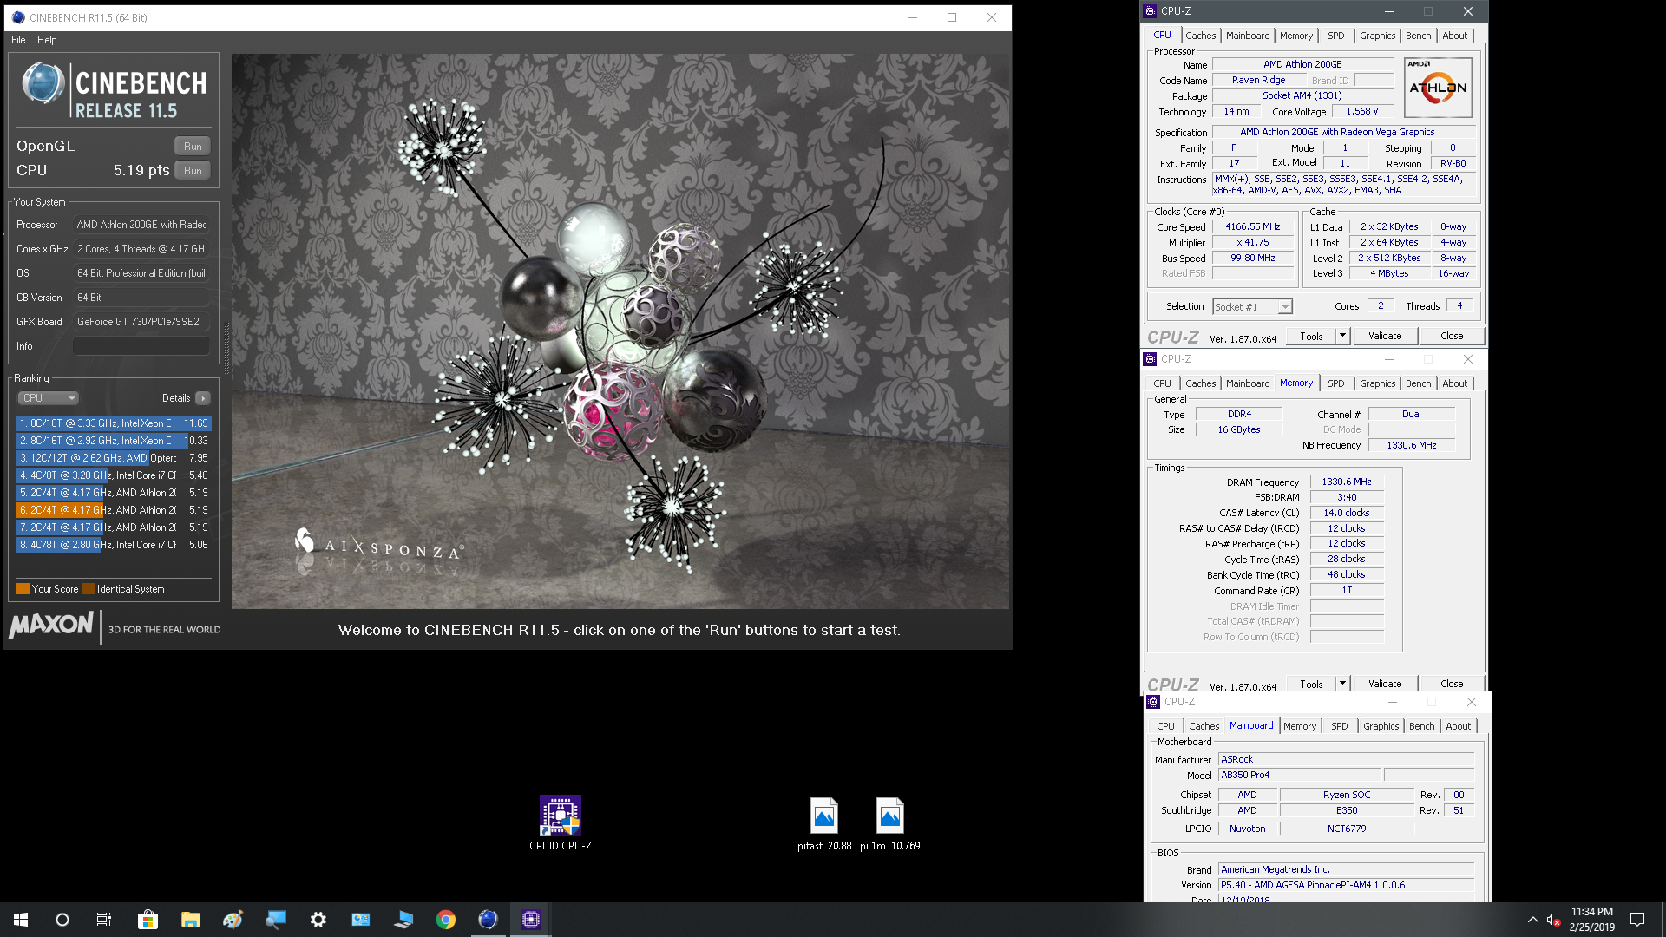Show hidden tray icons chevron
This screenshot has width=1666, height=937.
pyautogui.click(x=1532, y=920)
